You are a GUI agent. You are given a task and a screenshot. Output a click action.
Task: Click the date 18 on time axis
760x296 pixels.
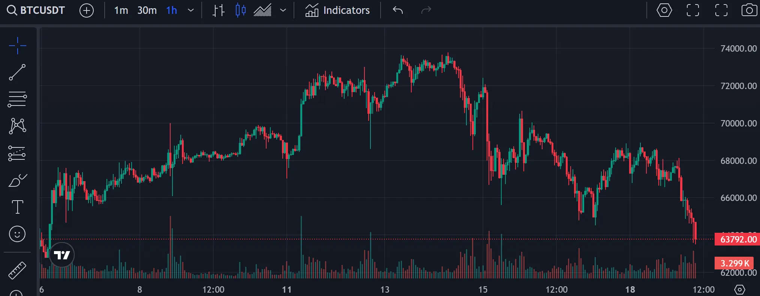(630, 290)
